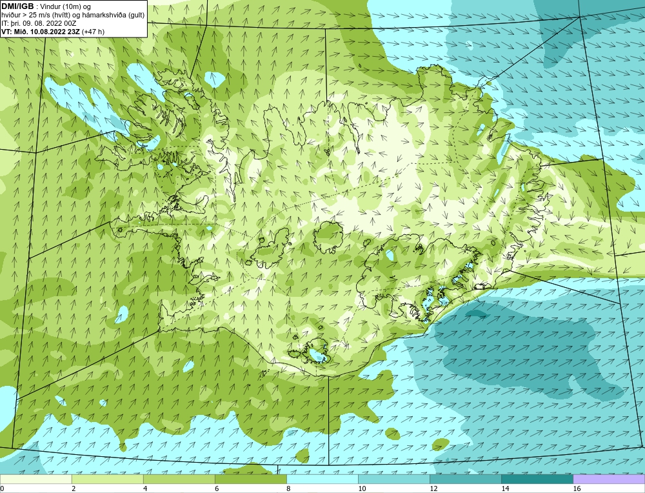Screen dimensions: 645x493
Task: Click the 'Vindur (10m) og' label
Action: 66,6
